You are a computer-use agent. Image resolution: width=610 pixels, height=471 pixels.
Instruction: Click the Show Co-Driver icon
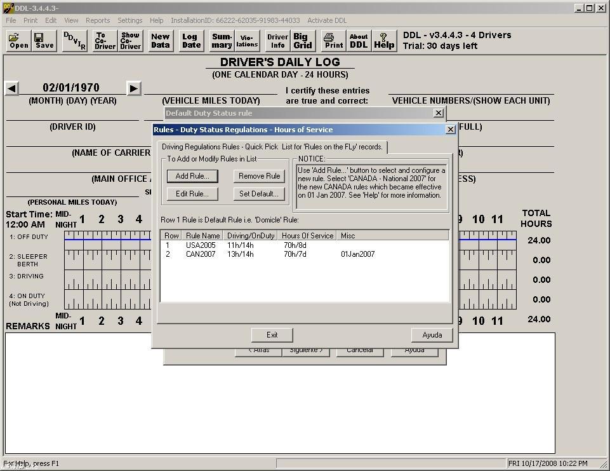click(x=130, y=41)
